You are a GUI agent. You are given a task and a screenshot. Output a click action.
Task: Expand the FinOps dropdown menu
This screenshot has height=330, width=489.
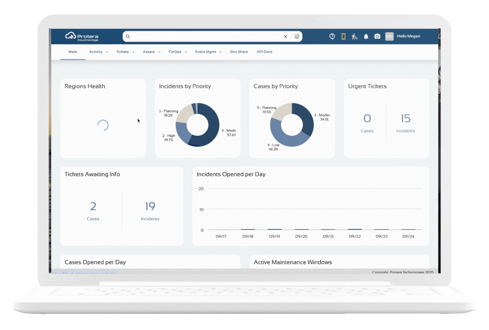178,52
